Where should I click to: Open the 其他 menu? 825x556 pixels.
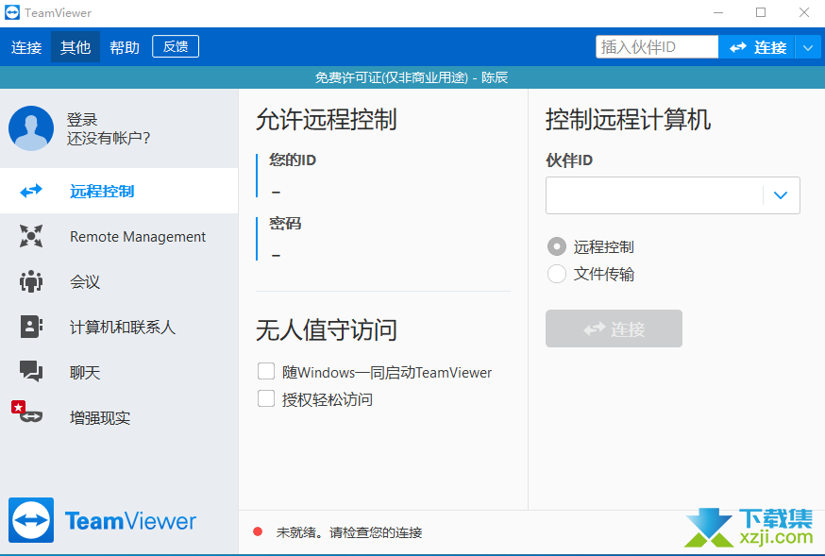point(76,47)
